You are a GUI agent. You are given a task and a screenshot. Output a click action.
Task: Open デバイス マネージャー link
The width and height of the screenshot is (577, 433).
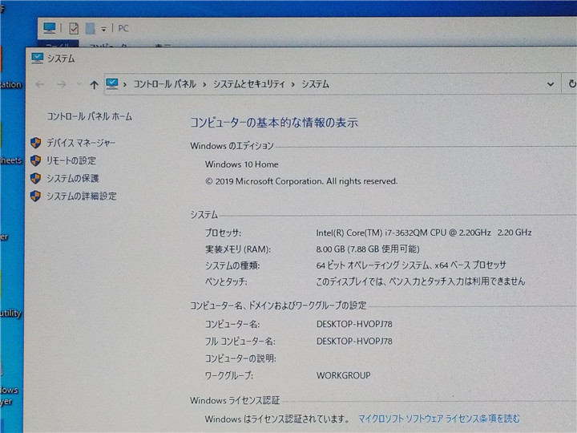(x=81, y=143)
